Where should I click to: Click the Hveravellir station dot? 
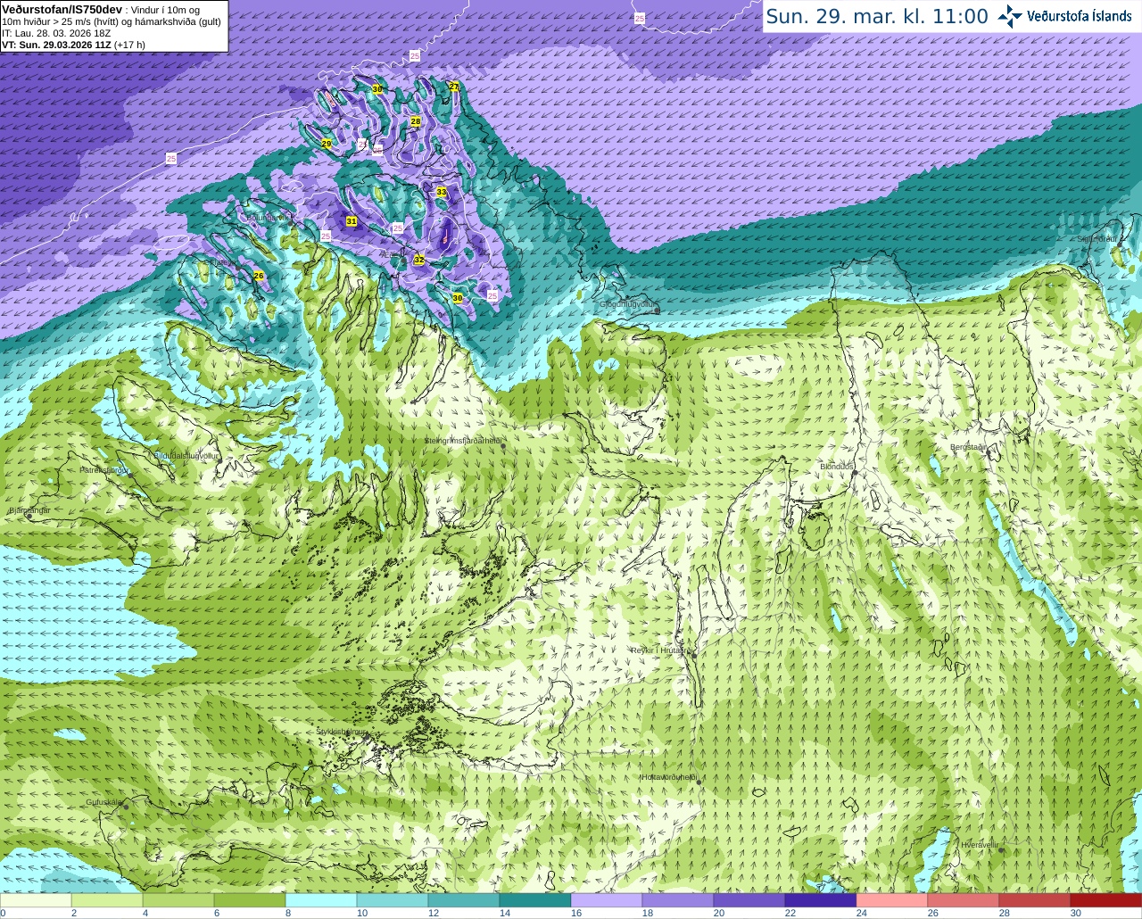click(x=1001, y=850)
